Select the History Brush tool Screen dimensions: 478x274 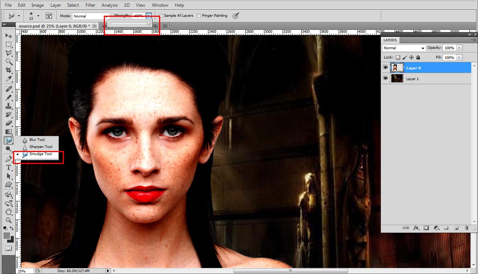click(x=9, y=114)
